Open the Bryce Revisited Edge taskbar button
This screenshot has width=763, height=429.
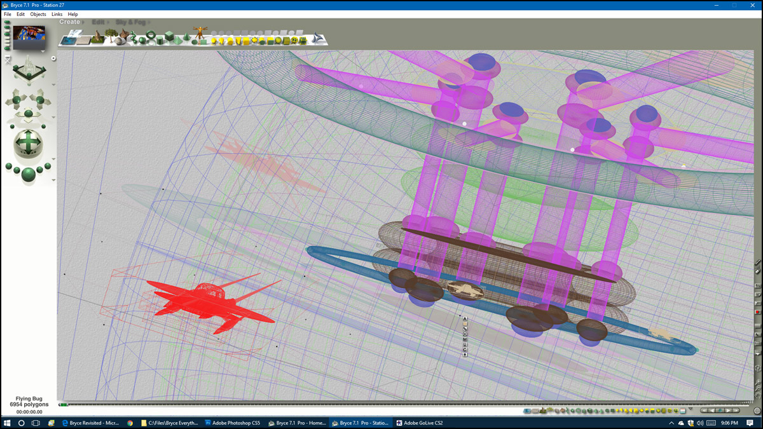point(92,423)
